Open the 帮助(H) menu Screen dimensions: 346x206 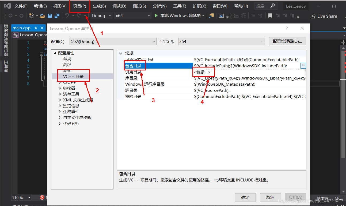[241, 6]
